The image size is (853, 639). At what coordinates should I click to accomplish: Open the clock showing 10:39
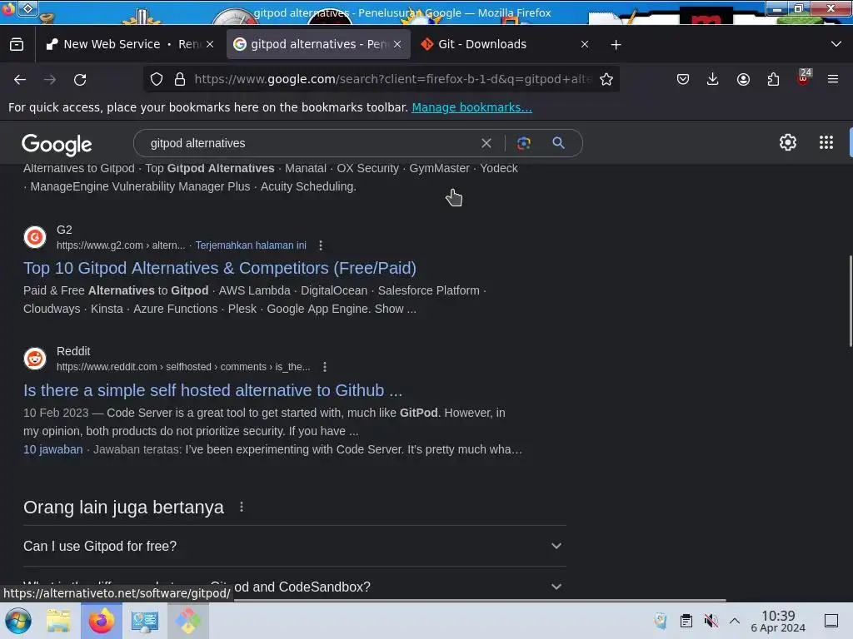[778, 621]
